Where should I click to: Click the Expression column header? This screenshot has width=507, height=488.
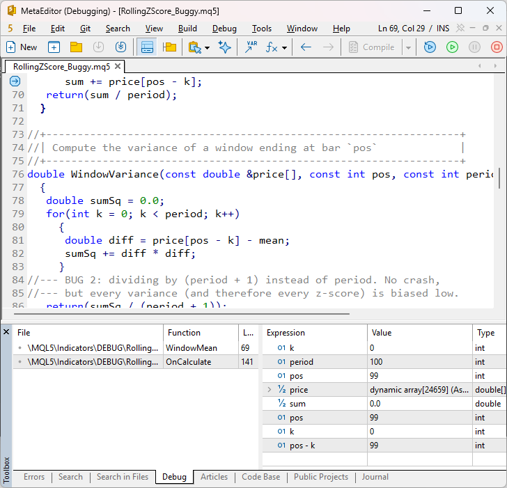[x=315, y=333]
